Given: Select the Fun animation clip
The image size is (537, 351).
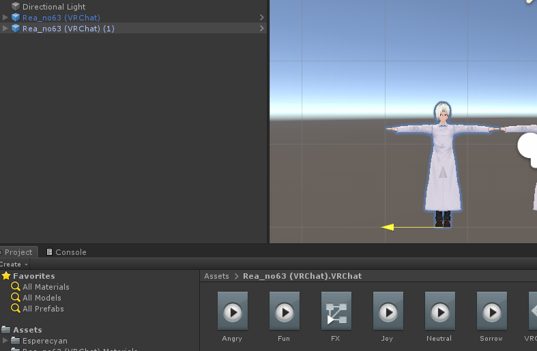Looking at the screenshot, I should 285,311.
